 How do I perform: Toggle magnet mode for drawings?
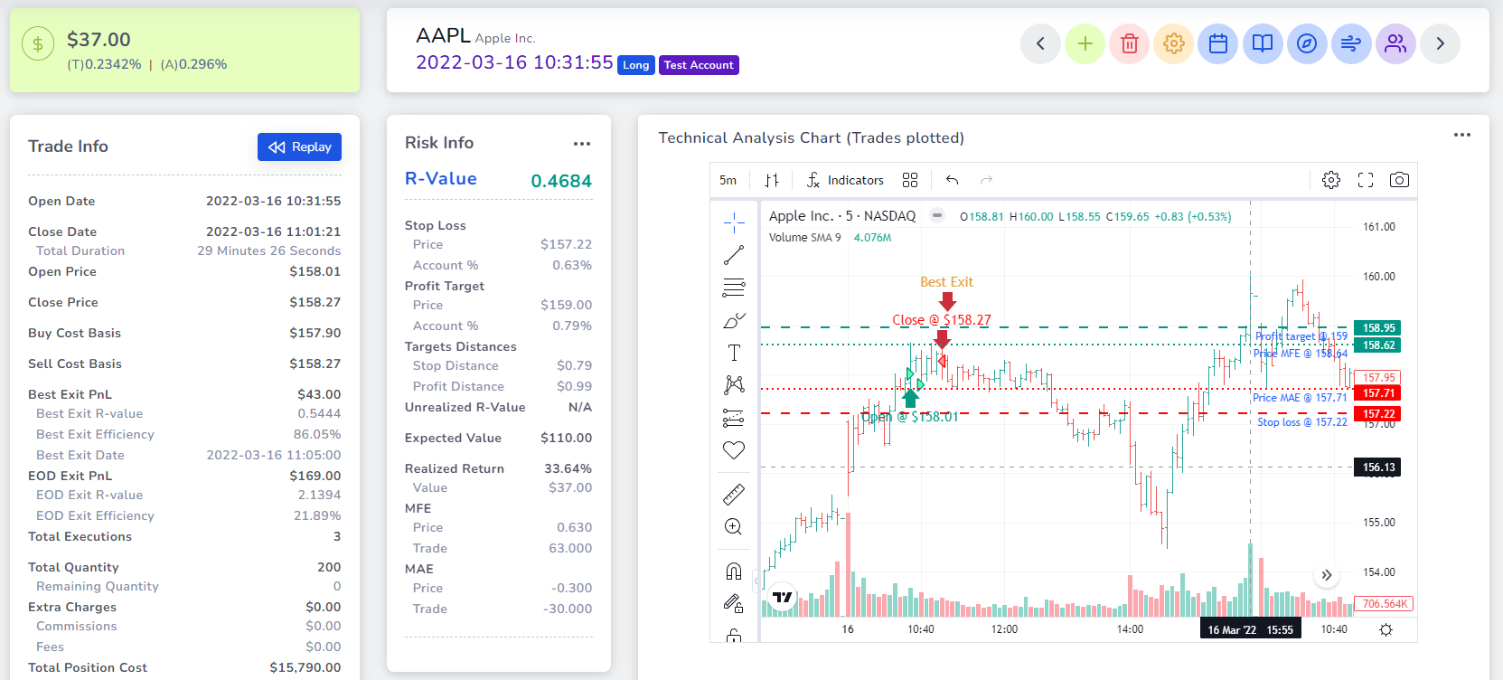(734, 571)
